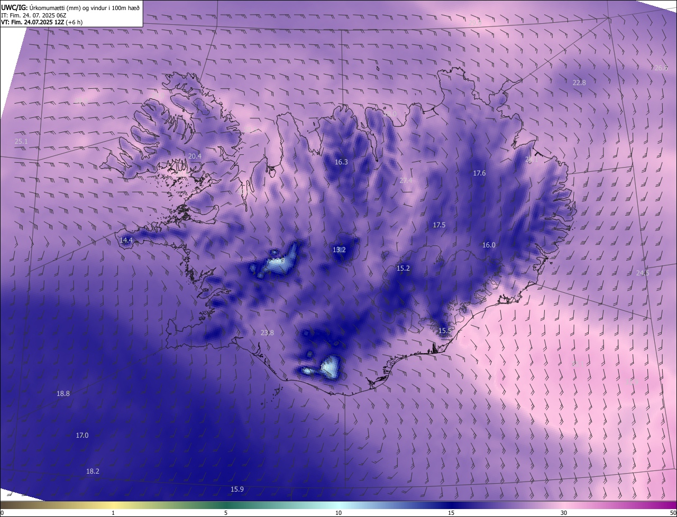Click the 17.0 value label over the ocean
This screenshot has height=517, width=677.
point(82,435)
